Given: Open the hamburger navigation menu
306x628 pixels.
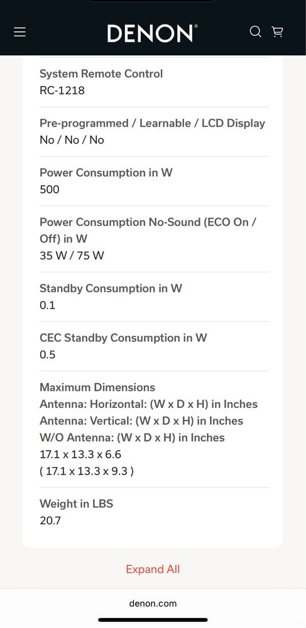Looking at the screenshot, I should tap(19, 32).
